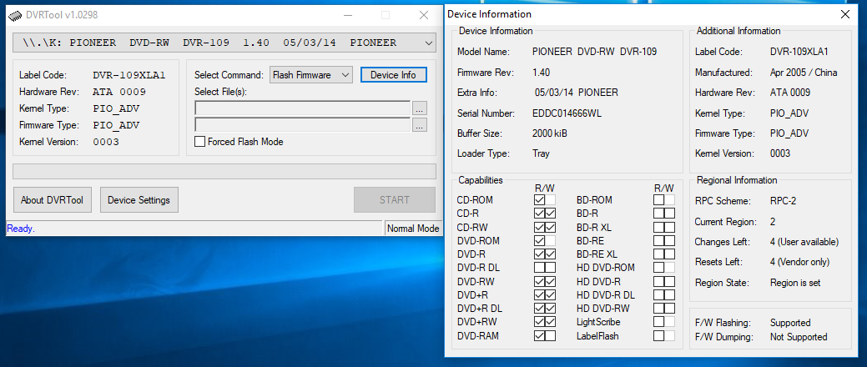Screen dimensions: 867x367
Task: Click RPC Scheme value RPC-2
Action: 783,201
